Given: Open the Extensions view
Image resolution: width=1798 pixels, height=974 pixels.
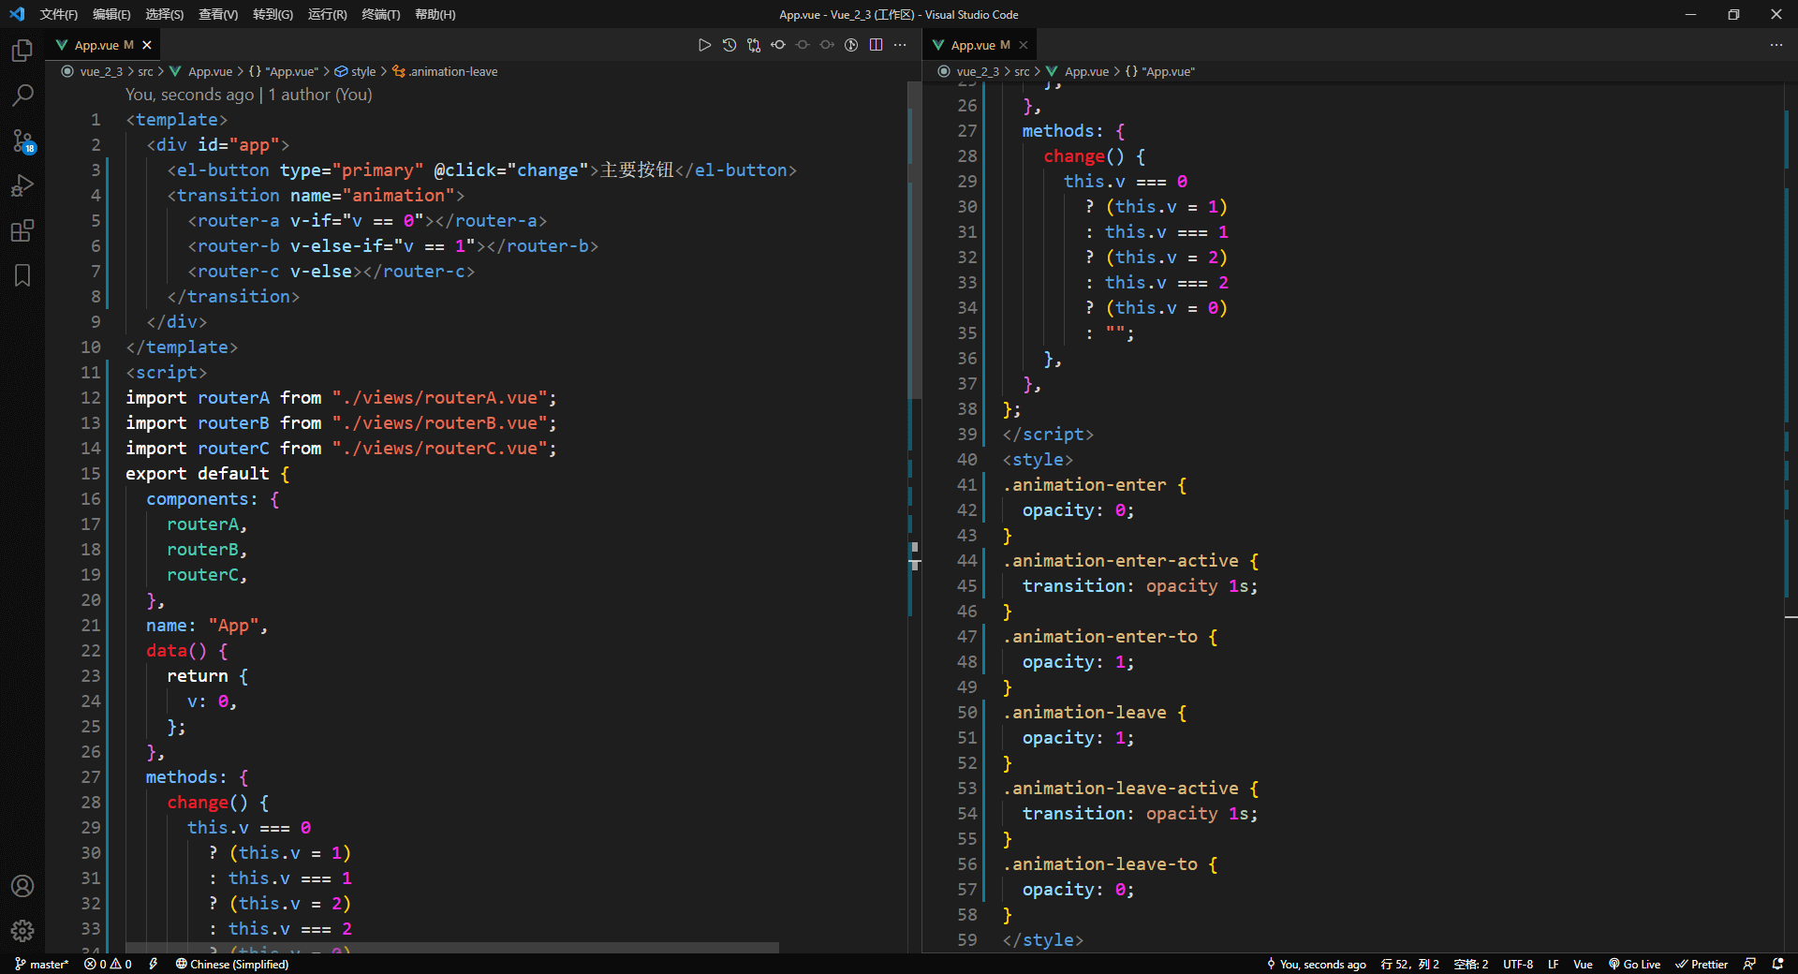Looking at the screenshot, I should 22,230.
